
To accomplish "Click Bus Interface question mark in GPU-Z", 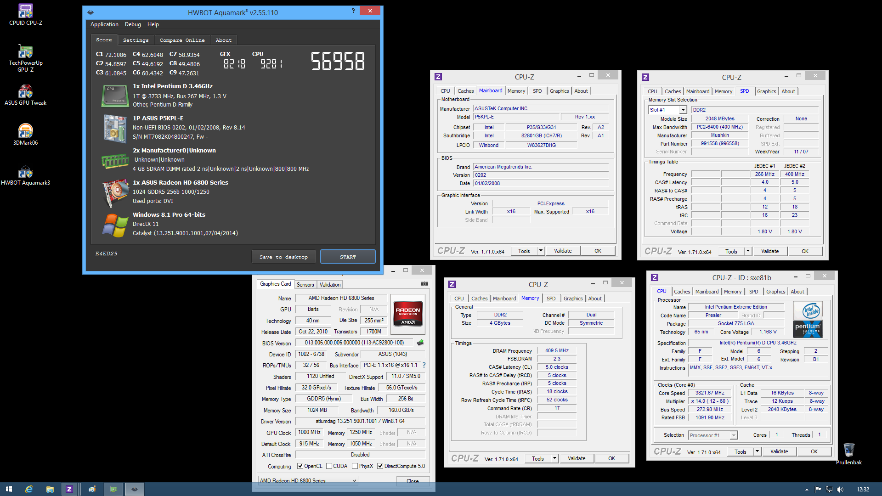I will [424, 365].
